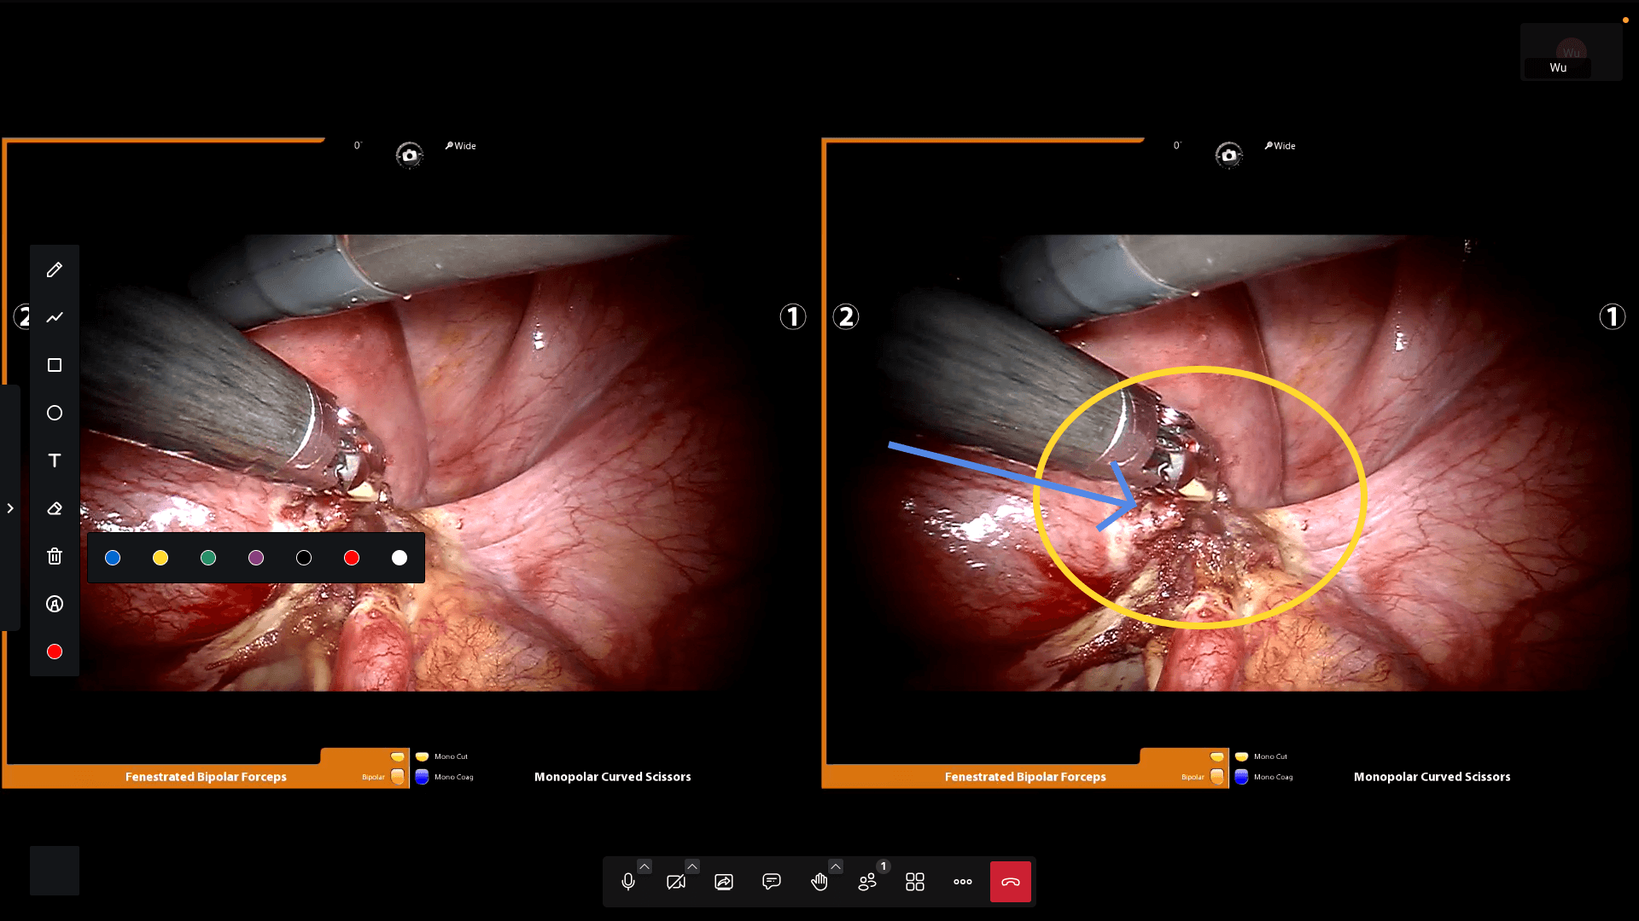
Task: Toggle the camera on or off
Action: click(x=676, y=882)
